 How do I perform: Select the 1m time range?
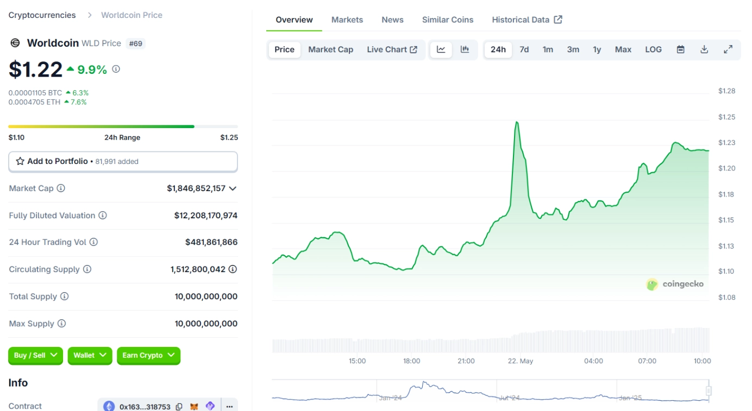click(x=548, y=49)
